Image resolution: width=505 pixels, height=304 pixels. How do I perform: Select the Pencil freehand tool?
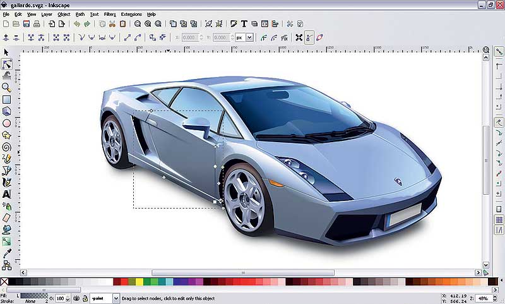6,159
